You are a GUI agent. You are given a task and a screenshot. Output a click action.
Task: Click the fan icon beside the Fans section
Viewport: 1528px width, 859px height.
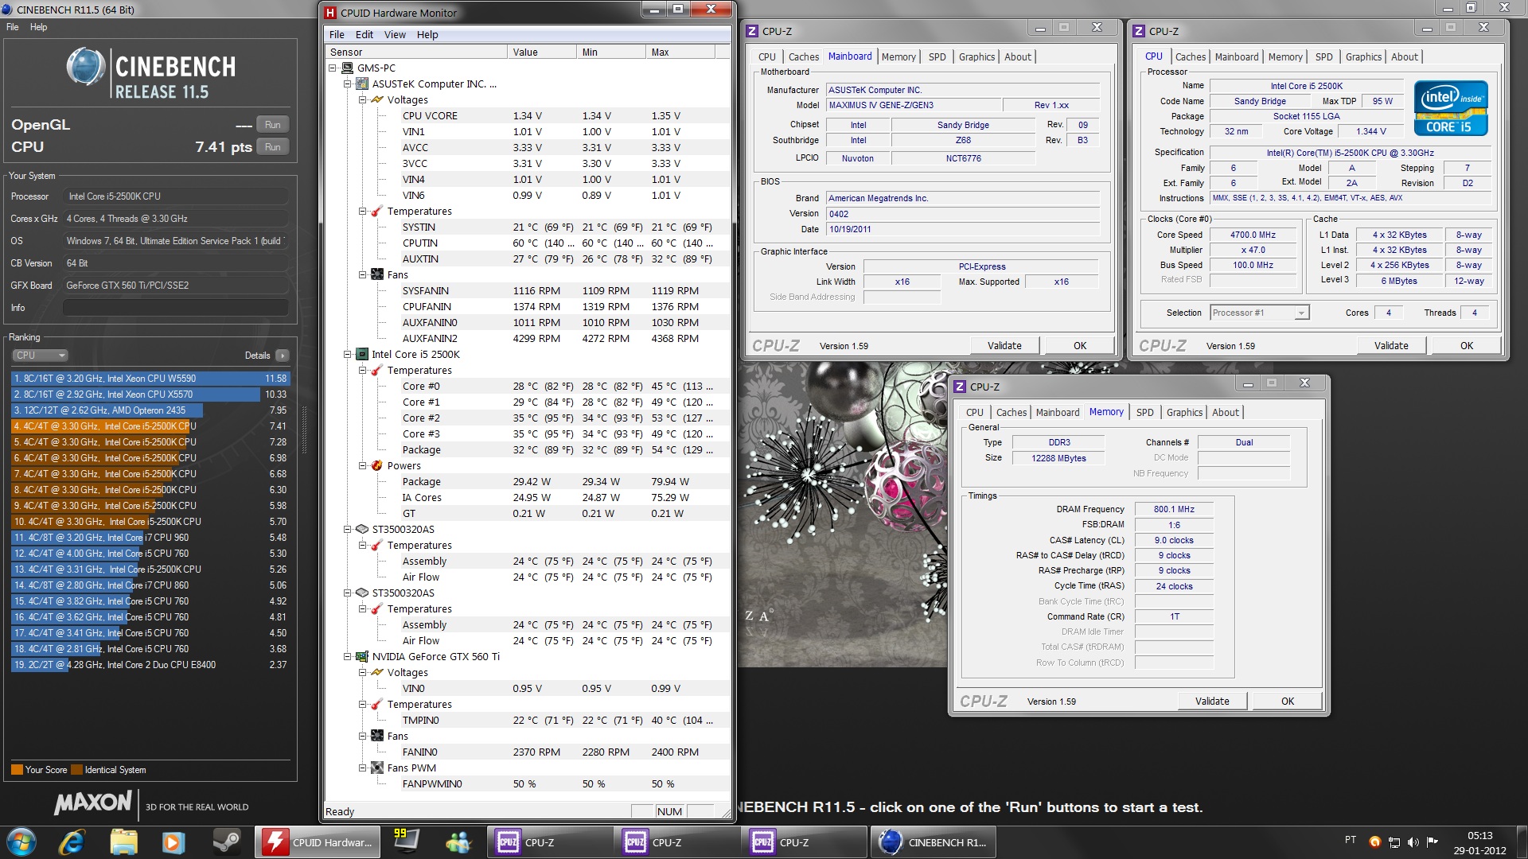point(376,274)
